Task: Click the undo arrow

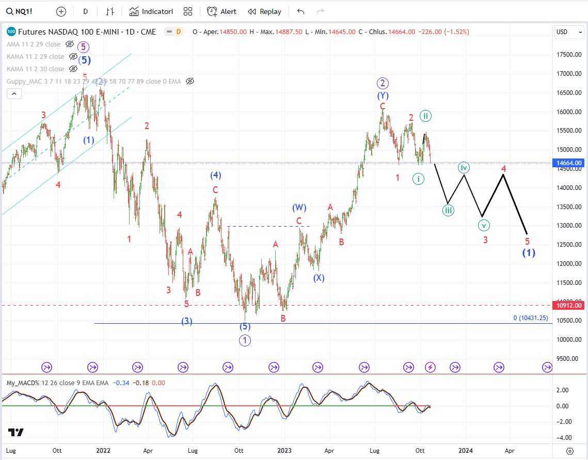Action: coord(300,12)
